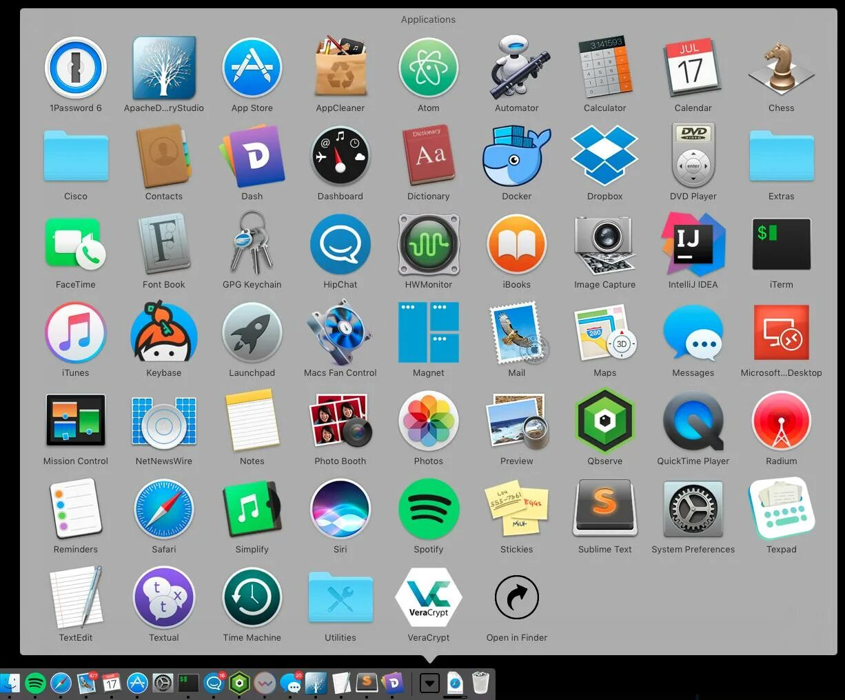Open the Atom editor icon
Image resolution: width=845 pixels, height=700 pixels.
429,68
